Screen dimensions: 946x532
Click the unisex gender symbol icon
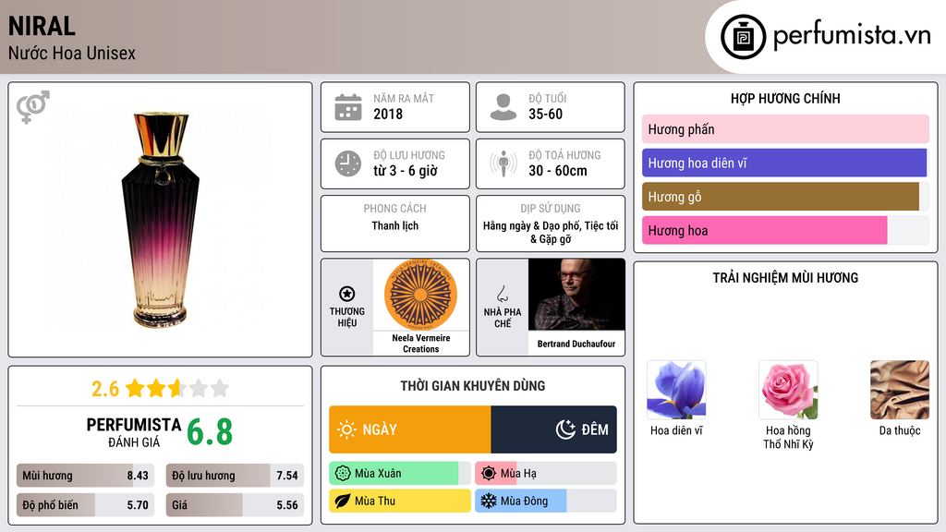[x=33, y=107]
